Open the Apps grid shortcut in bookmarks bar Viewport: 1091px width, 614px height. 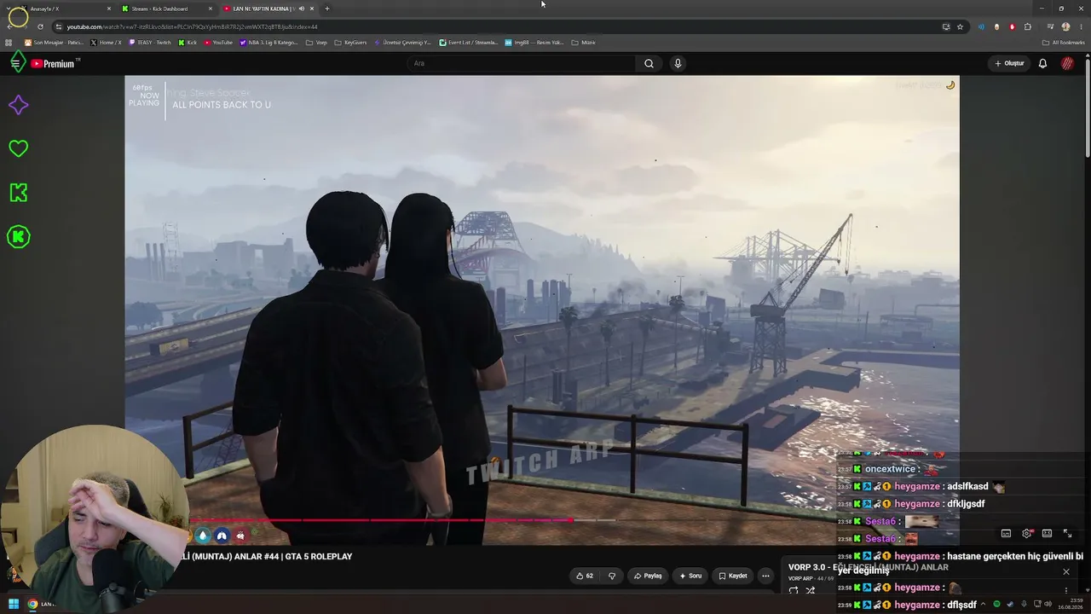point(9,43)
